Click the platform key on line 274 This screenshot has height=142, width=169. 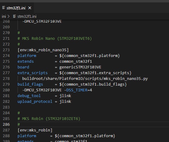tap(27, 56)
